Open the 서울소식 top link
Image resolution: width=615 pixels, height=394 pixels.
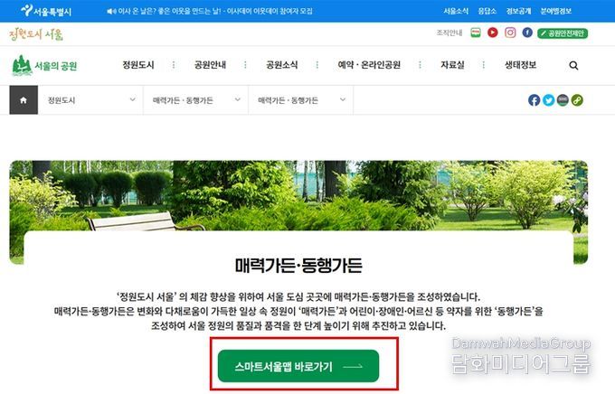456,11
